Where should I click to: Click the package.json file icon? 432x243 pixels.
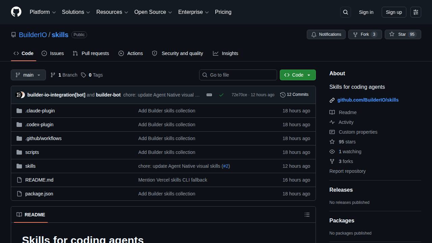click(x=19, y=194)
